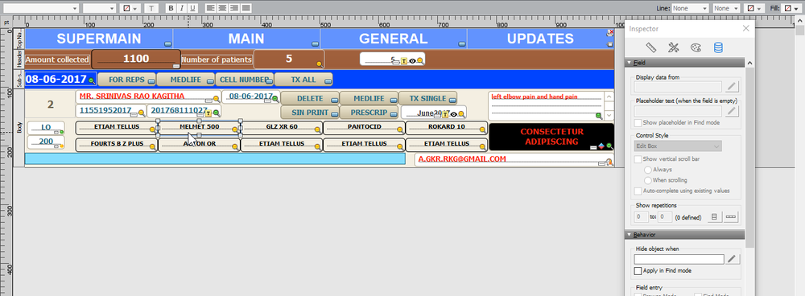
Task: Select the TX SINGLE button
Action: (x=427, y=98)
